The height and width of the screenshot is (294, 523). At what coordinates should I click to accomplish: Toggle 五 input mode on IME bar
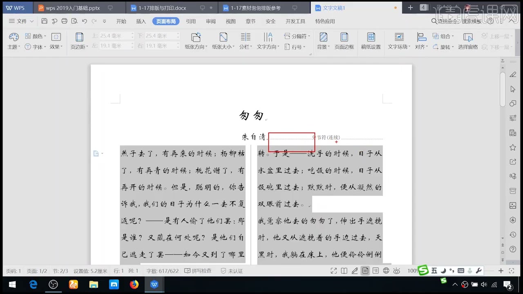pos(434,270)
